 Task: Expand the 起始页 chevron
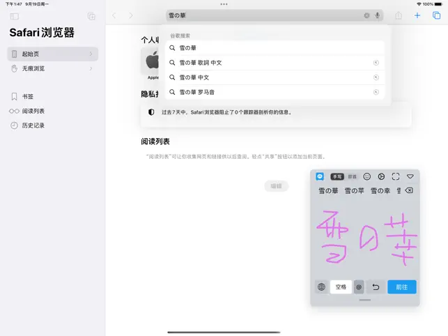point(91,54)
